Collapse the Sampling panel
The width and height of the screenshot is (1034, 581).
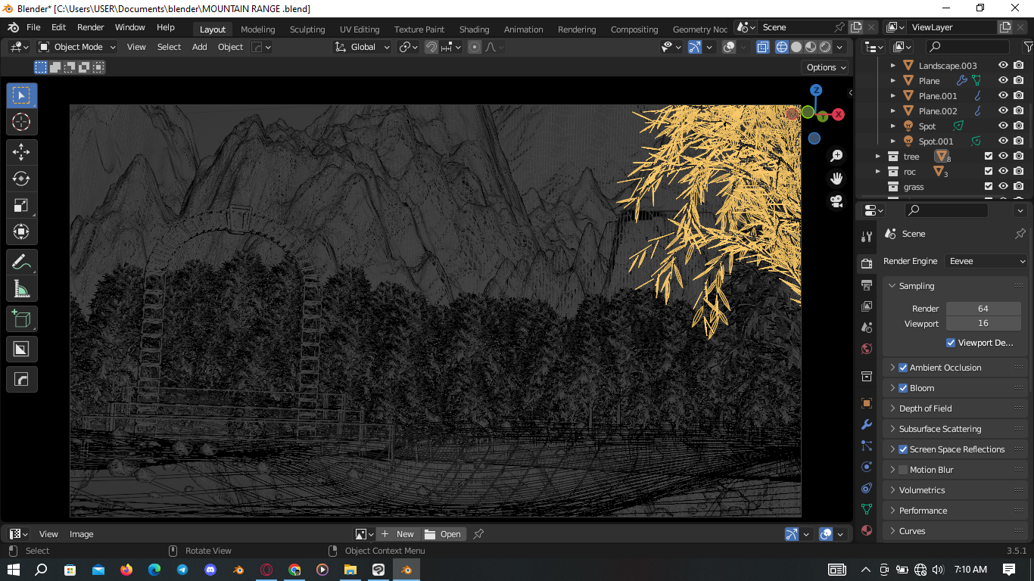pos(955,286)
